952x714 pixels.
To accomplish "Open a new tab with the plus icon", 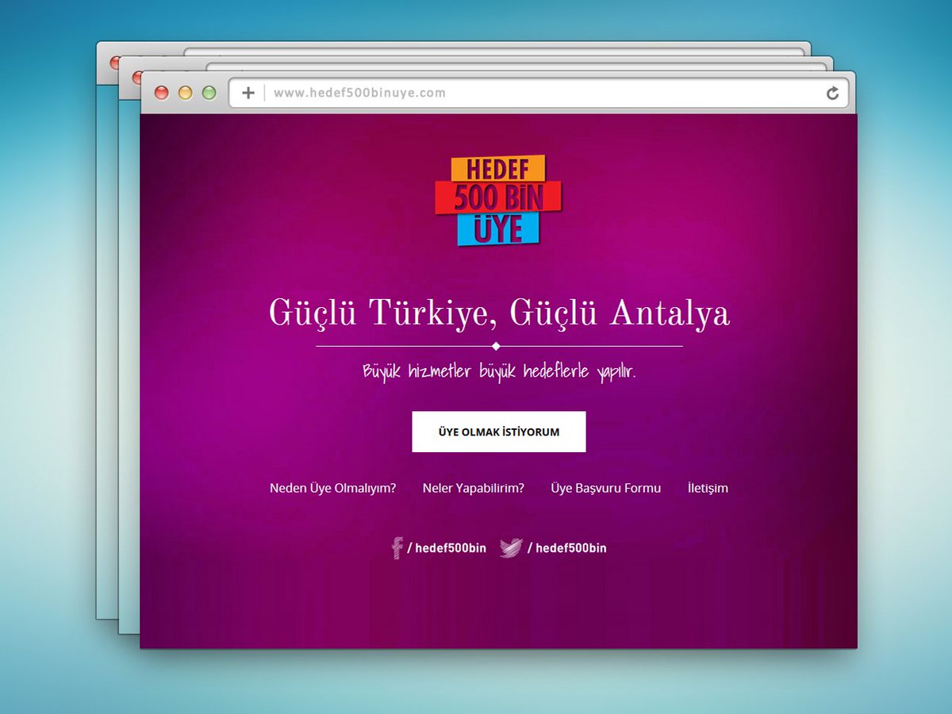I will (x=247, y=93).
